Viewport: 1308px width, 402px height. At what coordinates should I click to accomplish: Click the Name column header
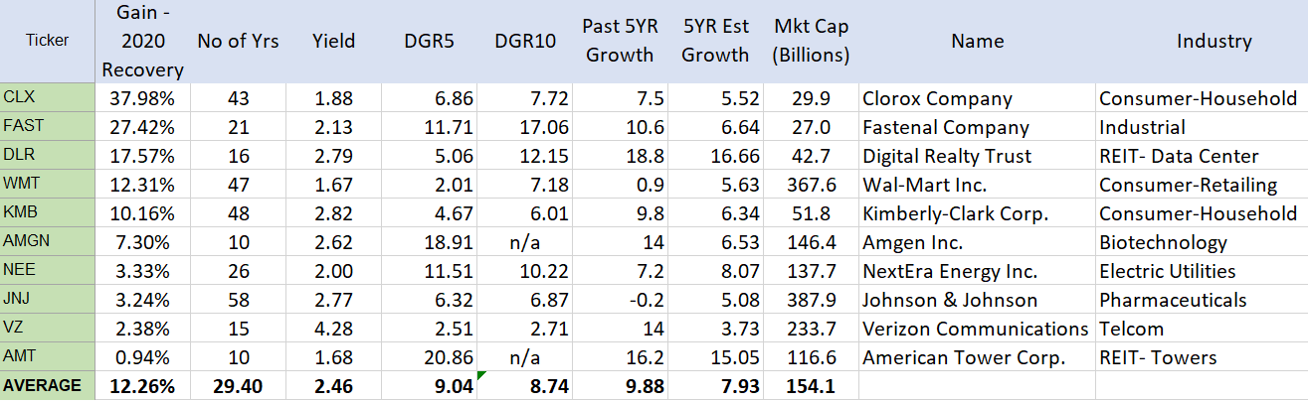click(x=977, y=42)
